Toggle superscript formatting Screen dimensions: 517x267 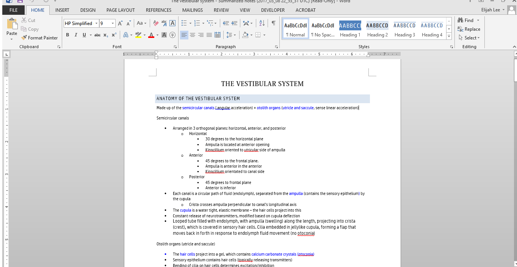(114, 35)
